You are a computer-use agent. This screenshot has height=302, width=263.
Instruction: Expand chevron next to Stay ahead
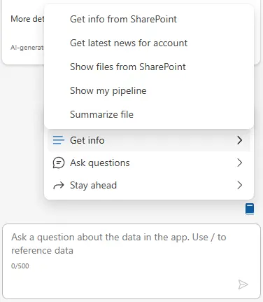(x=239, y=185)
